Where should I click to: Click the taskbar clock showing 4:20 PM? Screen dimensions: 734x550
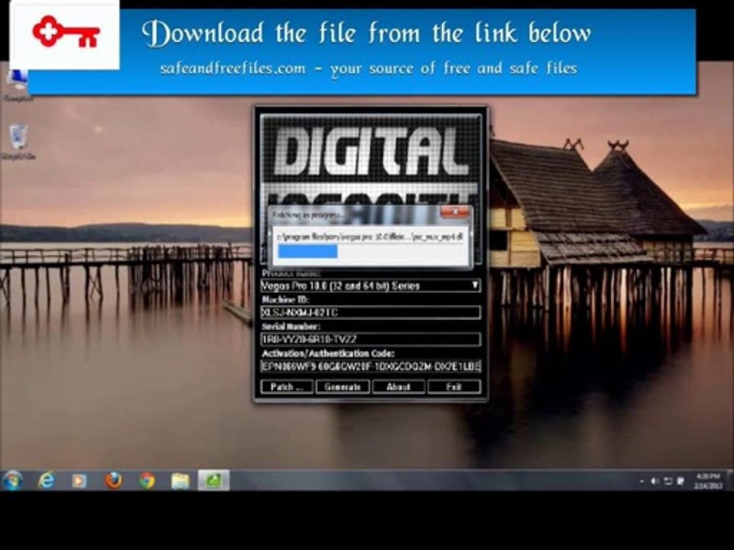click(x=708, y=480)
